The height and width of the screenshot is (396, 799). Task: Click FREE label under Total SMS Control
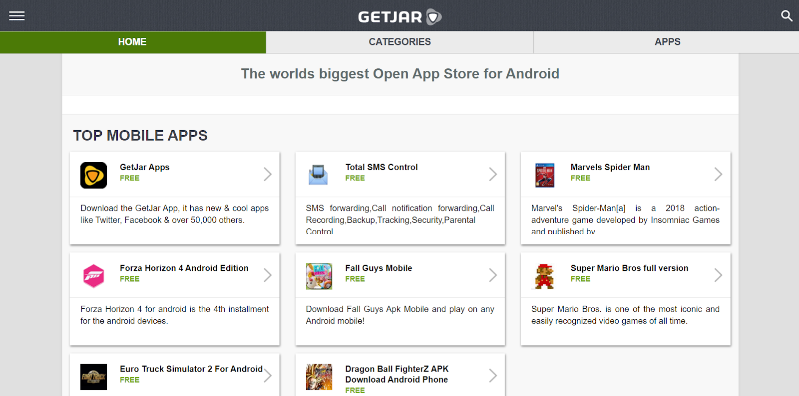[x=355, y=178]
